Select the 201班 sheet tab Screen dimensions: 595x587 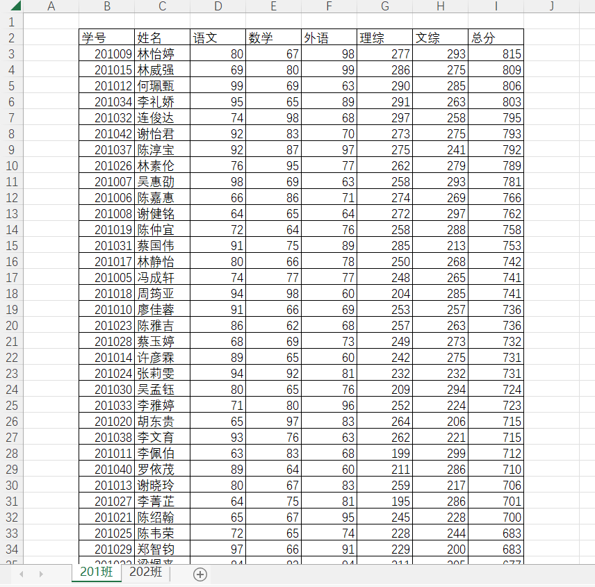97,572
